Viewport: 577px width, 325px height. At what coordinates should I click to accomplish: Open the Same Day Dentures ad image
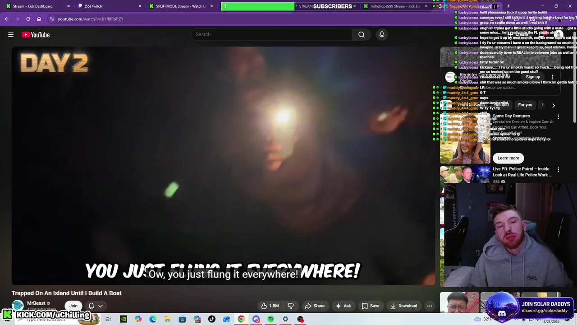tap(465, 138)
